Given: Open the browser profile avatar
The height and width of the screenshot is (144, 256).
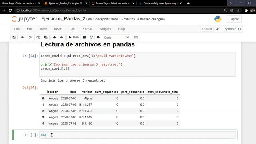Looking at the screenshot, I should tap(252, 10).
